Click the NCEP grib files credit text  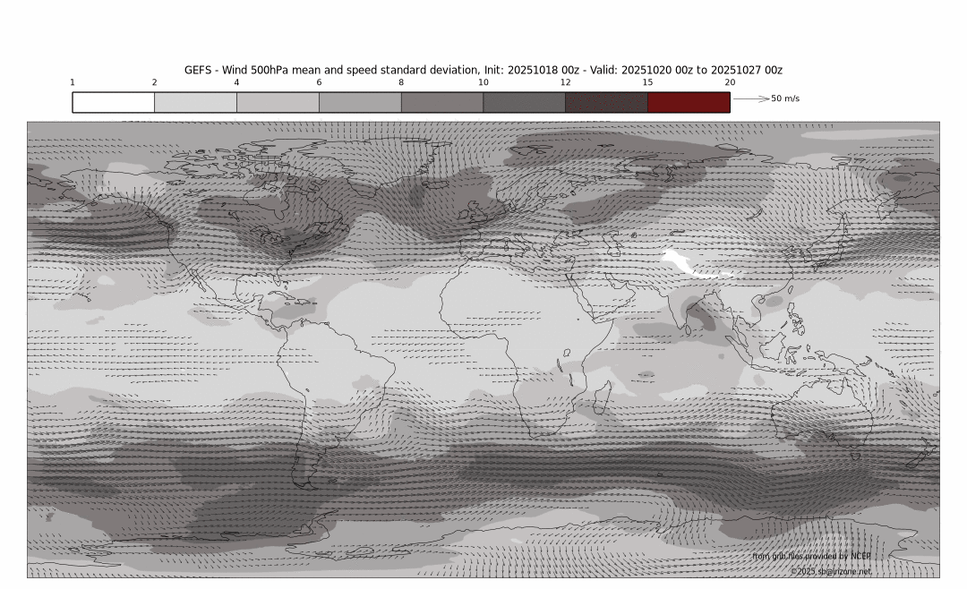pyautogui.click(x=811, y=557)
